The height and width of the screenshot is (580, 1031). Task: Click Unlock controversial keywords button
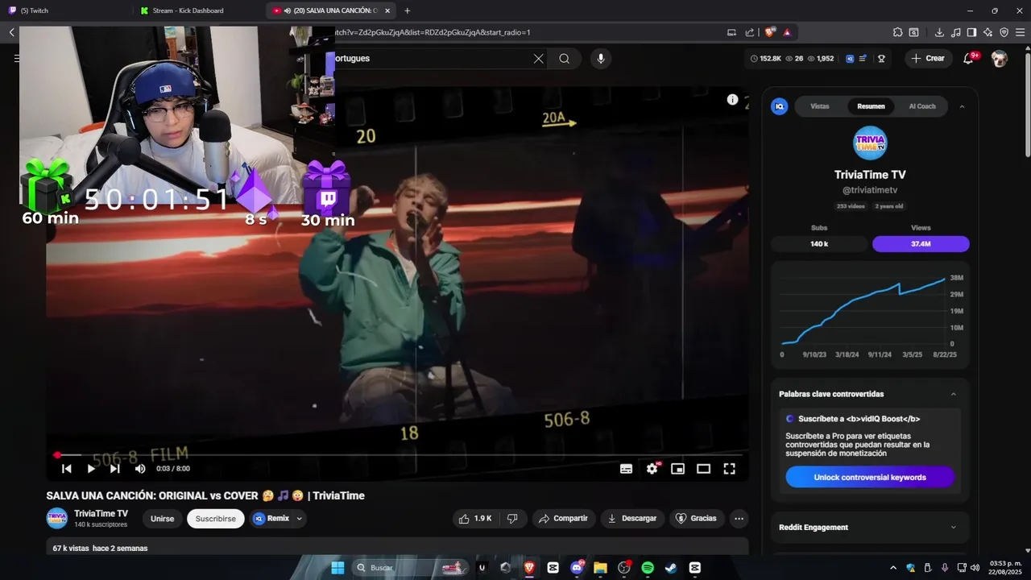point(870,477)
